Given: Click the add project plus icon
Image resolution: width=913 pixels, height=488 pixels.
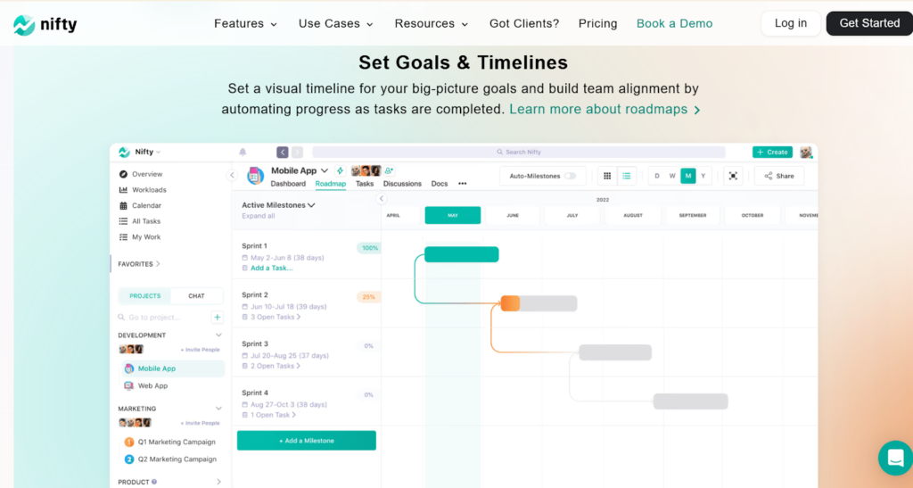Looking at the screenshot, I should tap(217, 317).
